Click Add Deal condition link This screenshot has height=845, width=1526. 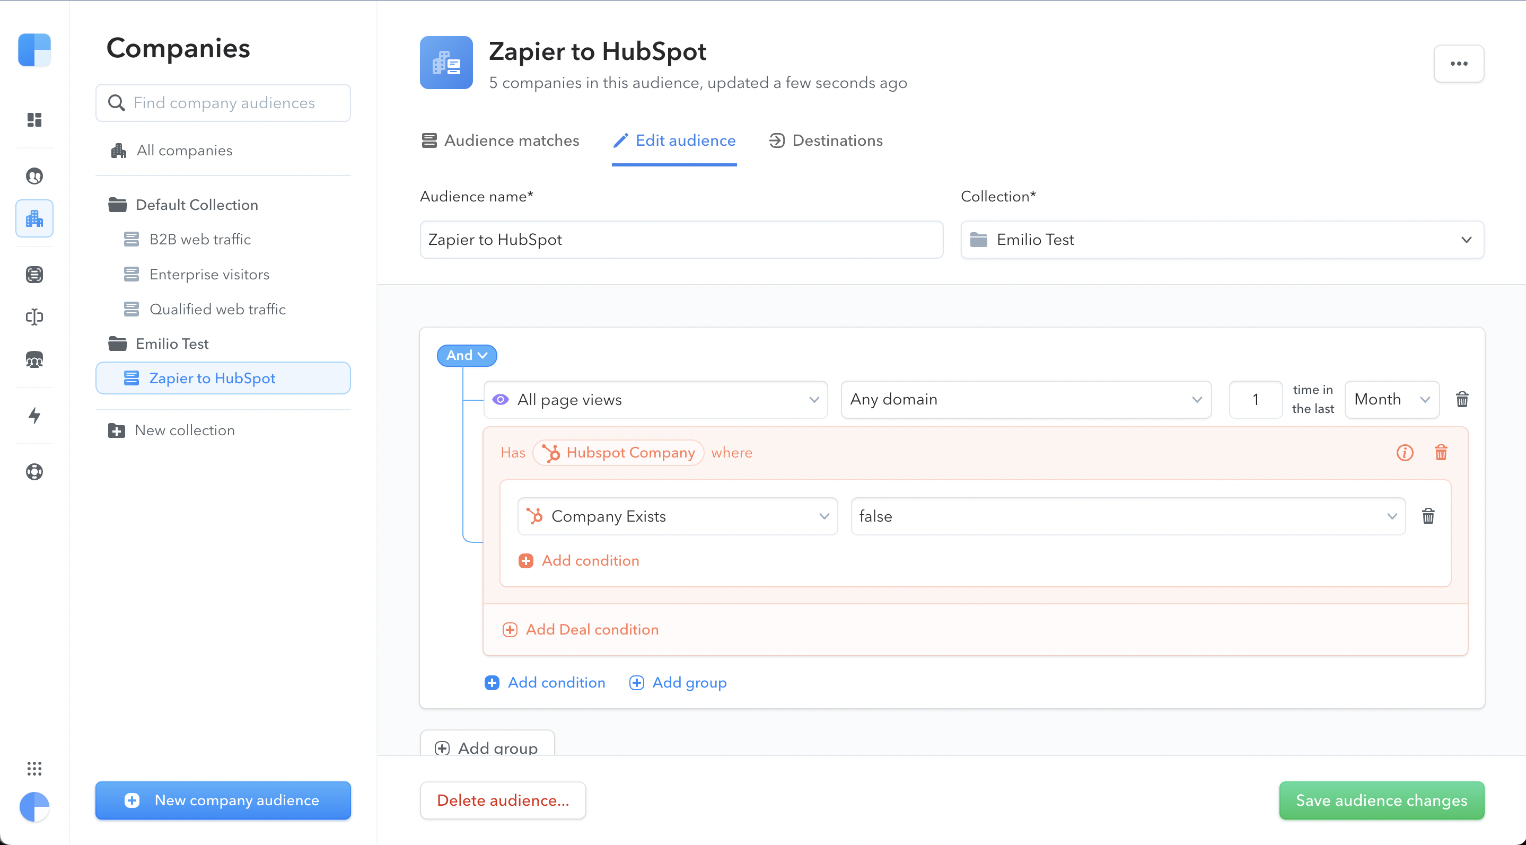(592, 629)
